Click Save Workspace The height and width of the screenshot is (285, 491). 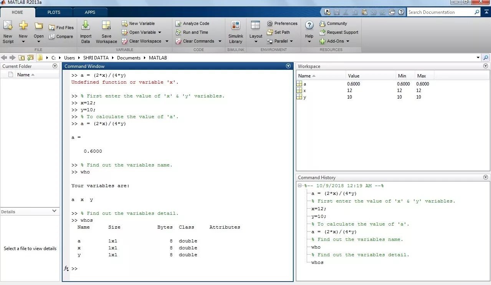[x=106, y=32]
